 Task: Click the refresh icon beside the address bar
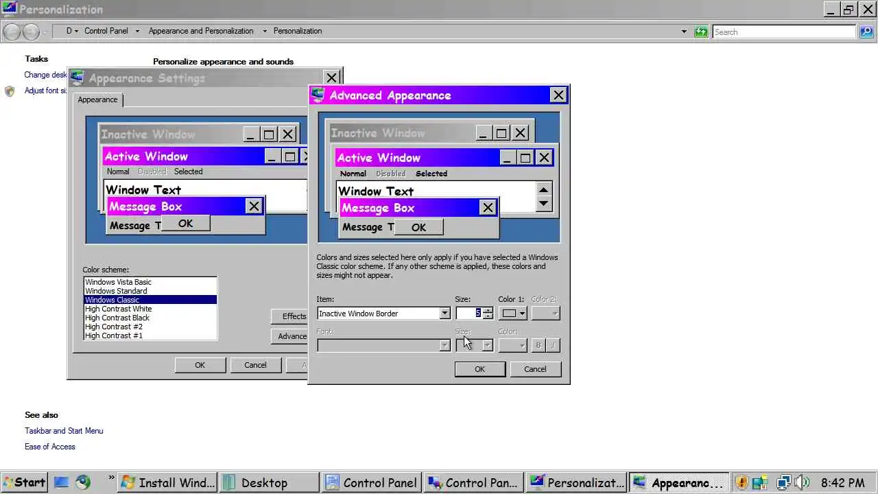click(x=700, y=32)
